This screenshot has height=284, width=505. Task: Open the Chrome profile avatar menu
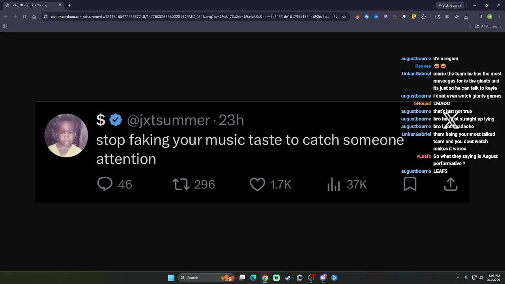[490, 17]
